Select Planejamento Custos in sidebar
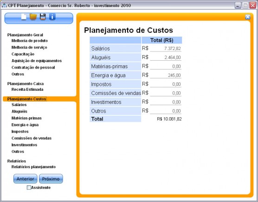The height and width of the screenshot is (202, 258). [x=26, y=99]
